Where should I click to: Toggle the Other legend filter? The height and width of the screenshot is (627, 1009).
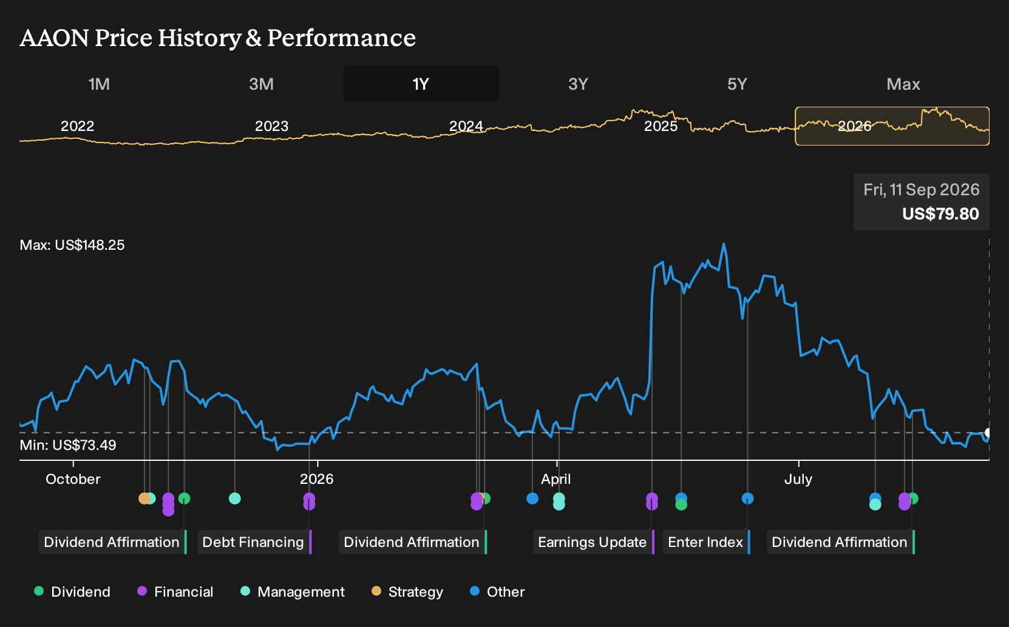497,592
